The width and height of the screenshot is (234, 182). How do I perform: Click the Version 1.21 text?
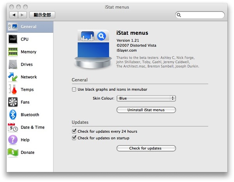click(x=128, y=40)
